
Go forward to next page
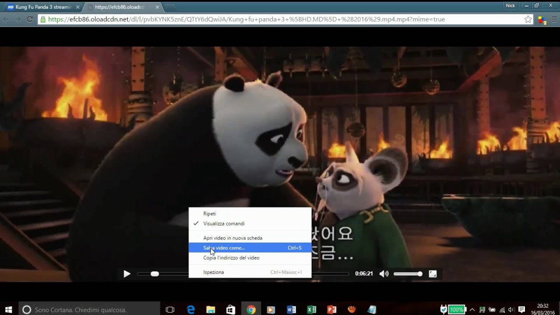pos(18,19)
